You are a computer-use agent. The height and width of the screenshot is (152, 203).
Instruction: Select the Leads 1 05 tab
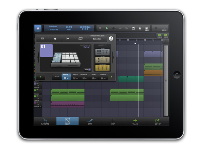(103, 77)
